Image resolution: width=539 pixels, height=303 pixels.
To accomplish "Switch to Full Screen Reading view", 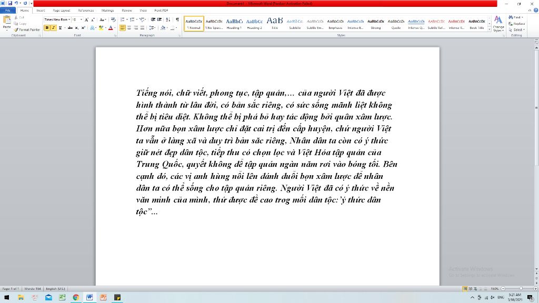I will coord(470,289).
